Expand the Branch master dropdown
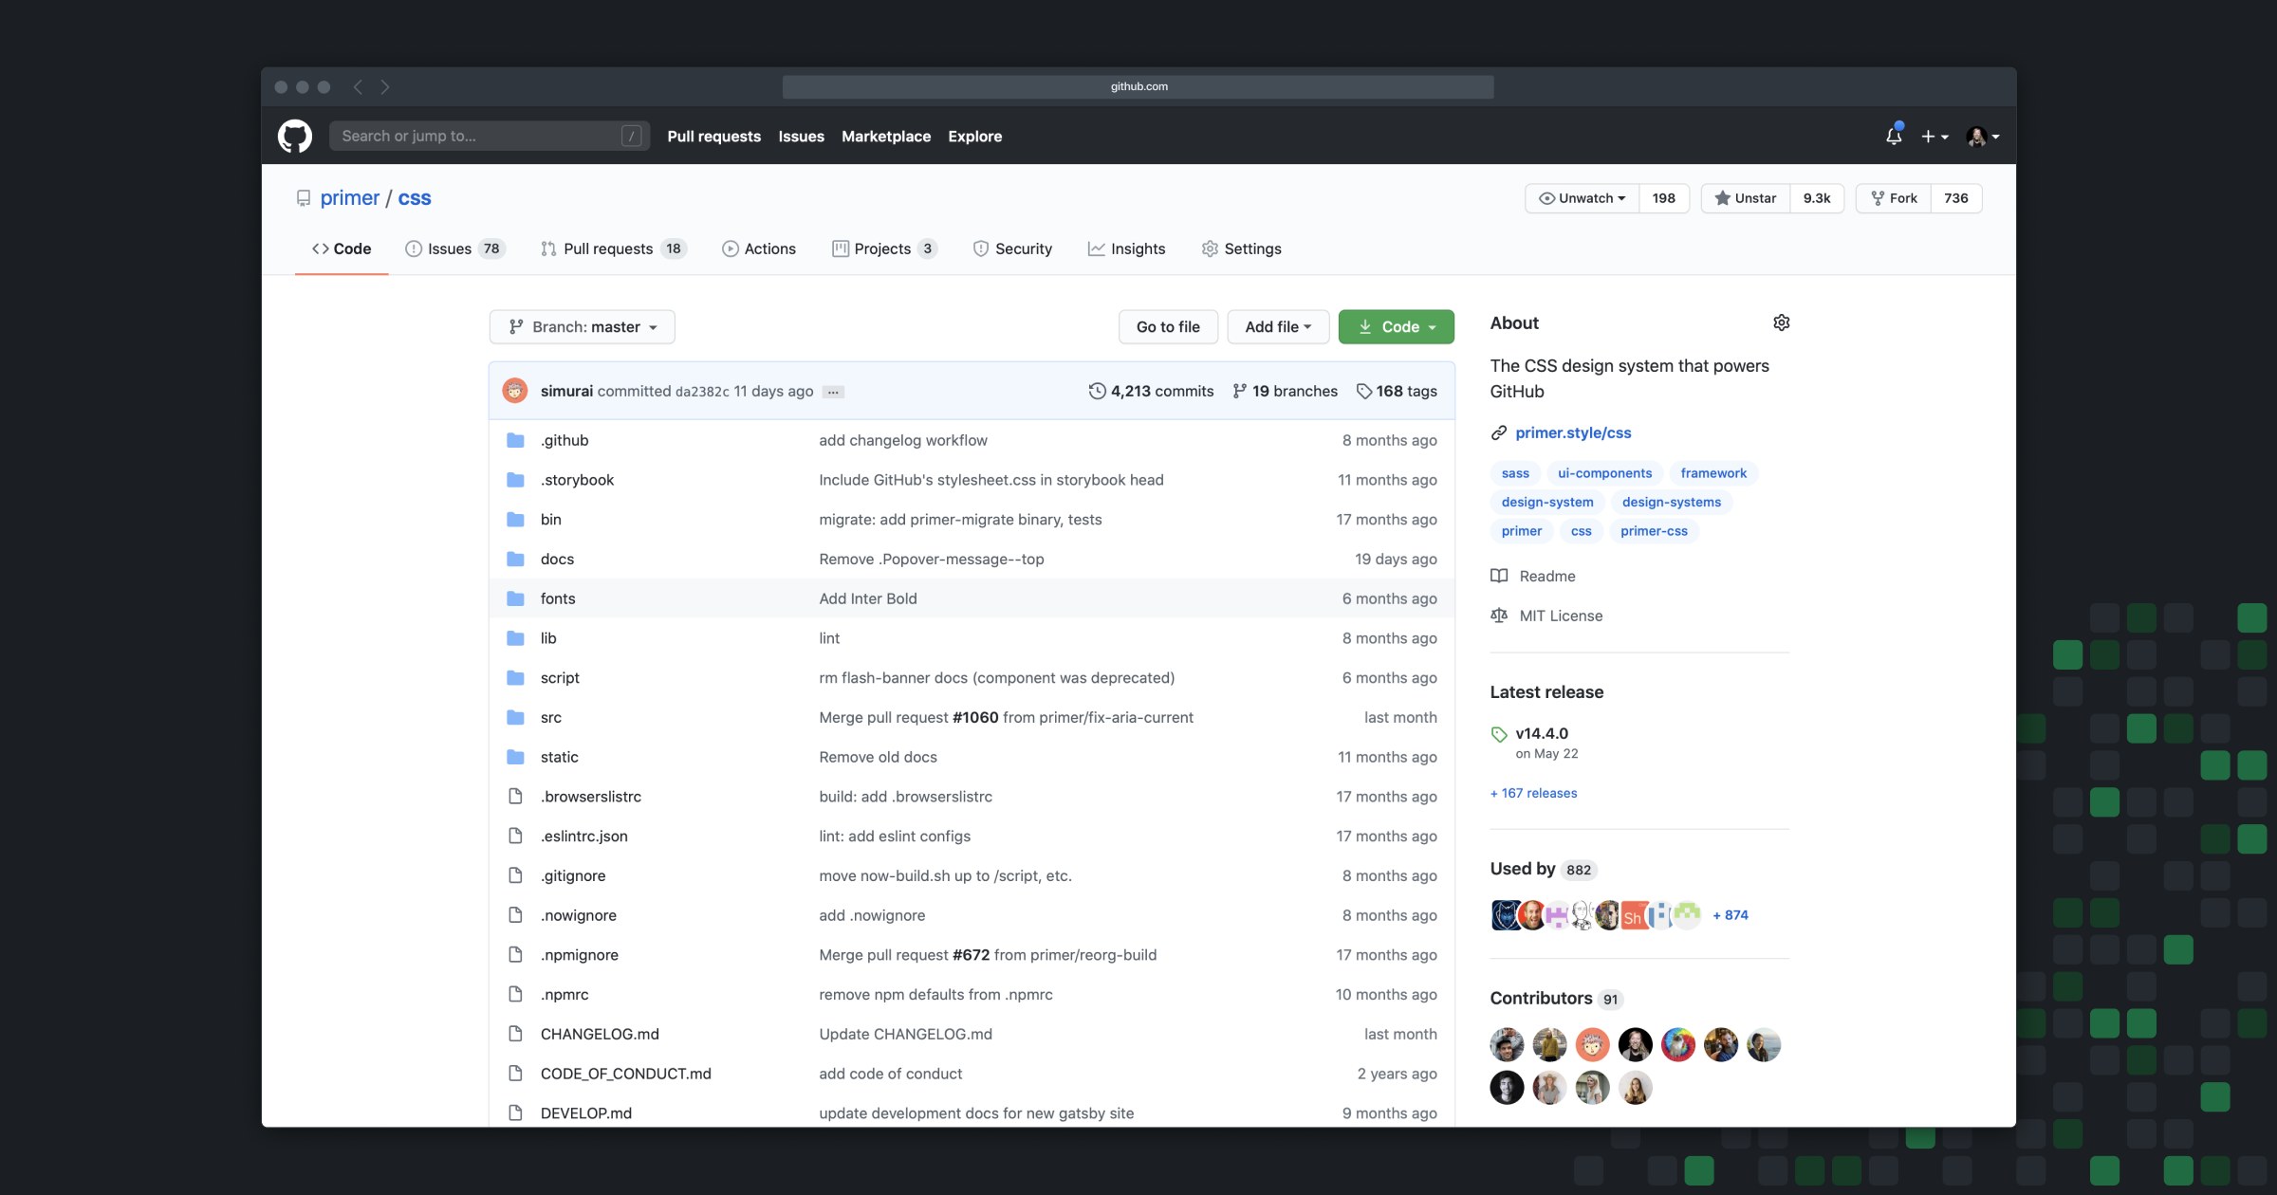2277x1195 pixels. click(579, 326)
